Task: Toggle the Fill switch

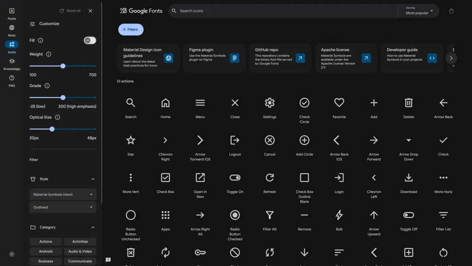Action: click(x=90, y=40)
